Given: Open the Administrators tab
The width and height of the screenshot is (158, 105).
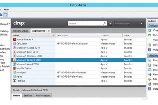Looking at the screenshot, I should point(43,96).
